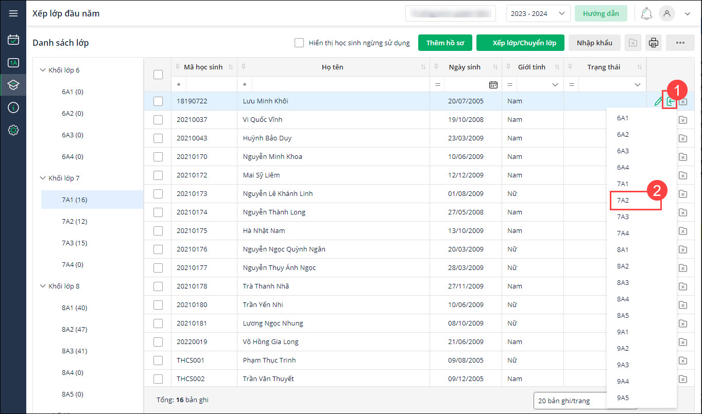This screenshot has height=414, width=702.
Task: Click the Thêm hồ sơ button
Action: coord(445,43)
